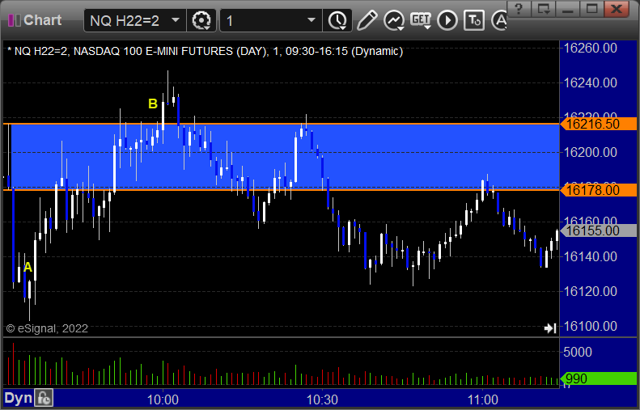Screen dimensions: 640x410
Task: Click the 16140.00 price axis label
Action: click(590, 256)
